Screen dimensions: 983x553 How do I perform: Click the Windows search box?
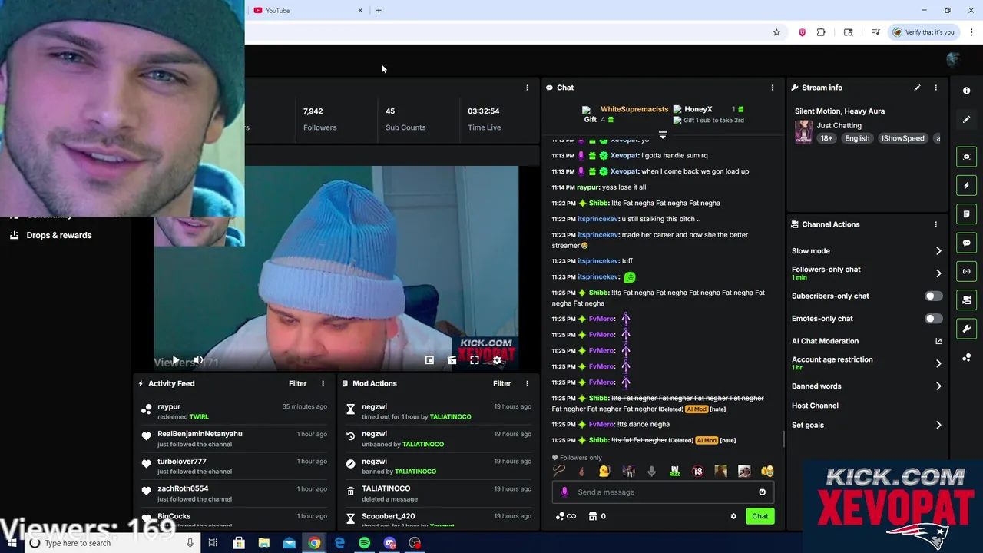pyautogui.click(x=111, y=543)
